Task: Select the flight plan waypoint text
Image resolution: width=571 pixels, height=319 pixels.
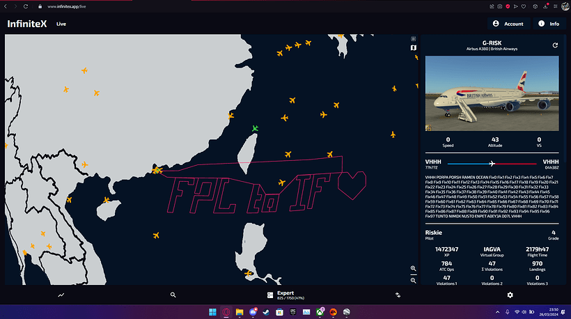Action: (492, 196)
